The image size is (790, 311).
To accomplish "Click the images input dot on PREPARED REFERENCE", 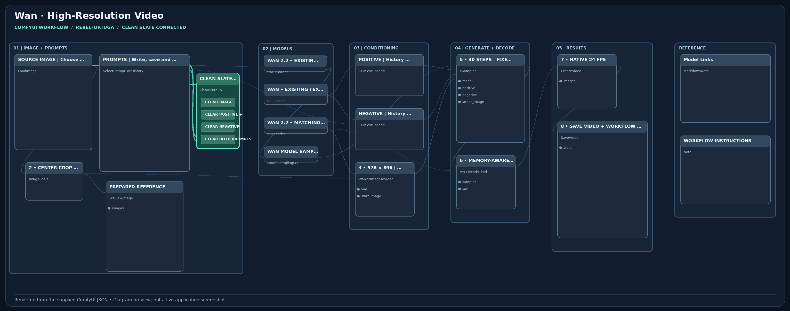I will click(x=109, y=209).
